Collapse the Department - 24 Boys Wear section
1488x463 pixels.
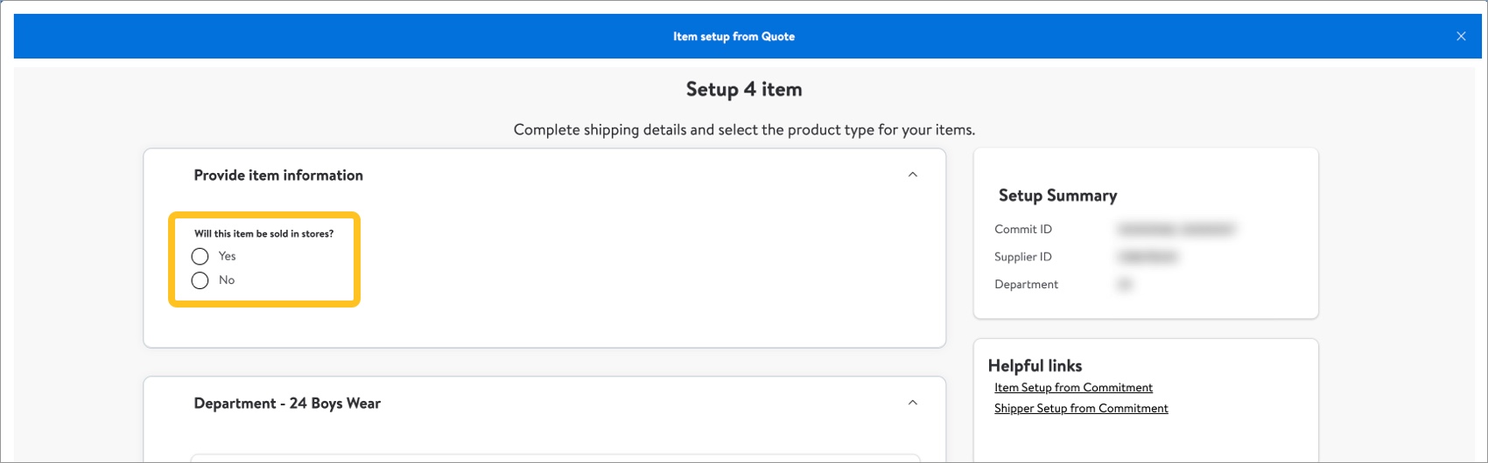[913, 403]
